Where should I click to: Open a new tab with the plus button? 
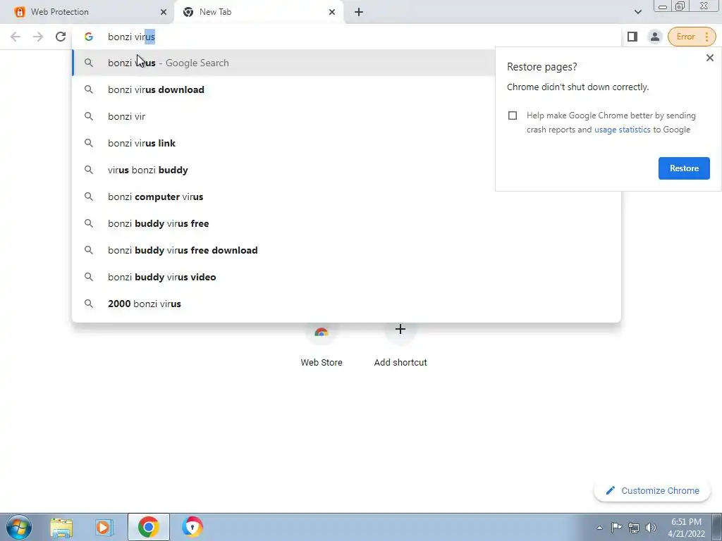pyautogui.click(x=359, y=12)
